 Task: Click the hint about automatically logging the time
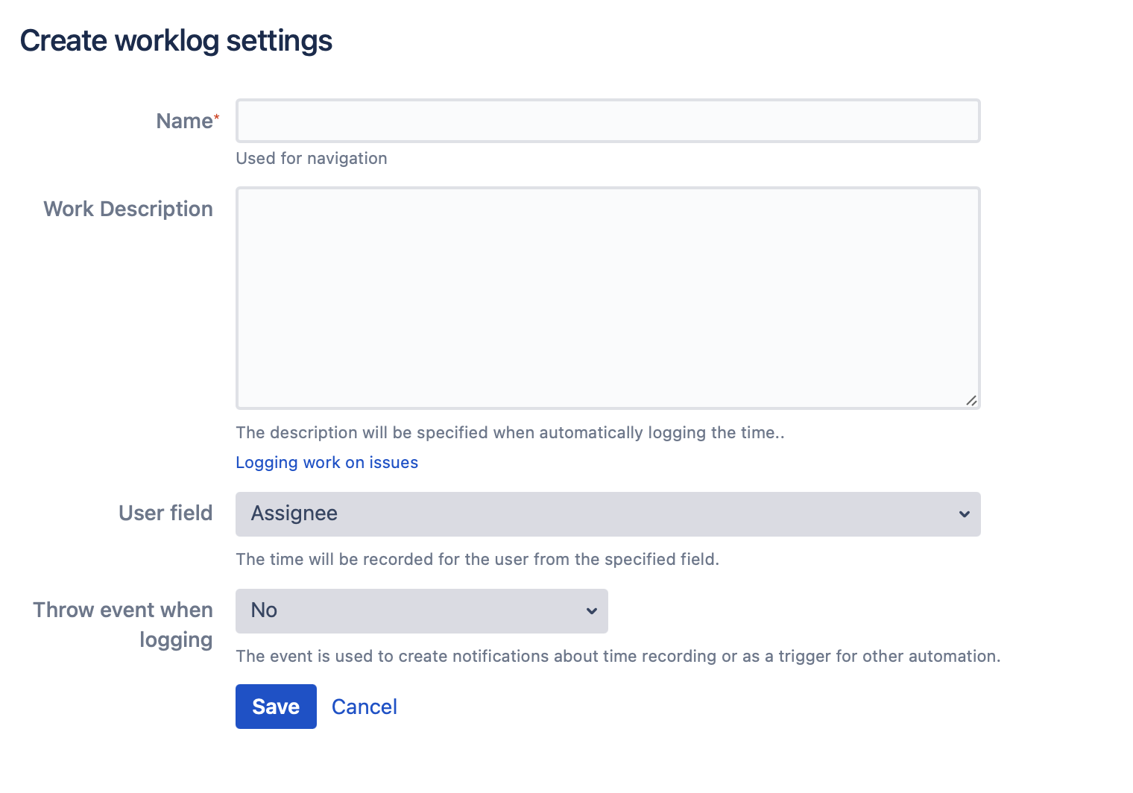(510, 432)
